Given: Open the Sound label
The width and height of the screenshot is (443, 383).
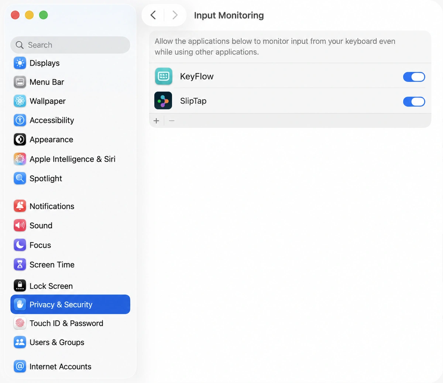Looking at the screenshot, I should (41, 225).
